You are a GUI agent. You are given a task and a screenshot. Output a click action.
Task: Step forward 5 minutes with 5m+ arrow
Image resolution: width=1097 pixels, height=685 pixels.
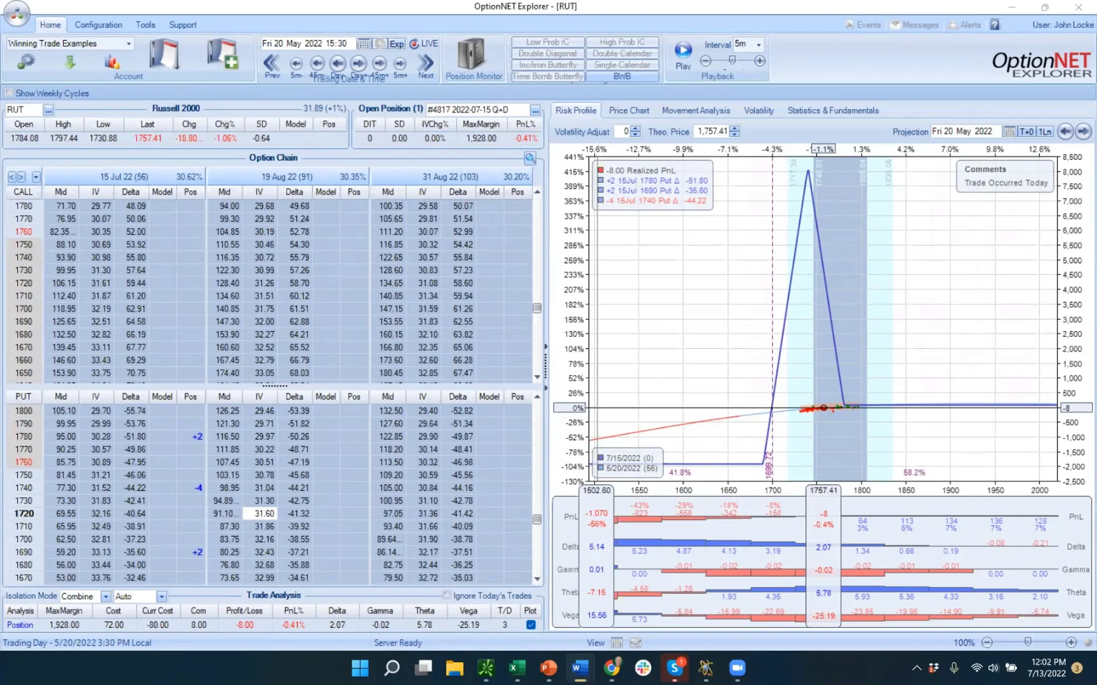click(x=400, y=63)
